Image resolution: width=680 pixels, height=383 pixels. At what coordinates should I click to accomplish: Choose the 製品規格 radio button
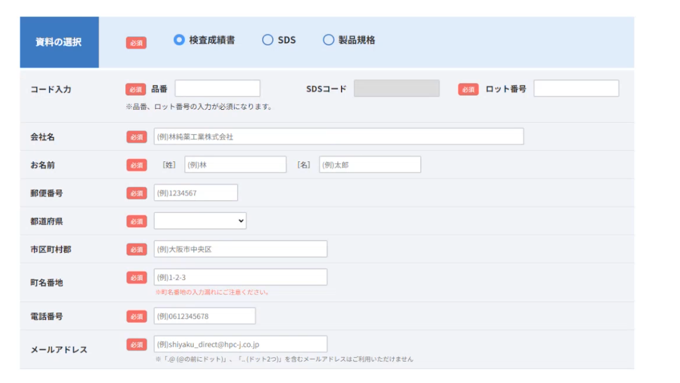coord(329,40)
